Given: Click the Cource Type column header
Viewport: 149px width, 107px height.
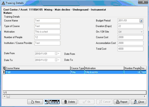Looking at the screenshot, I should point(77,68).
